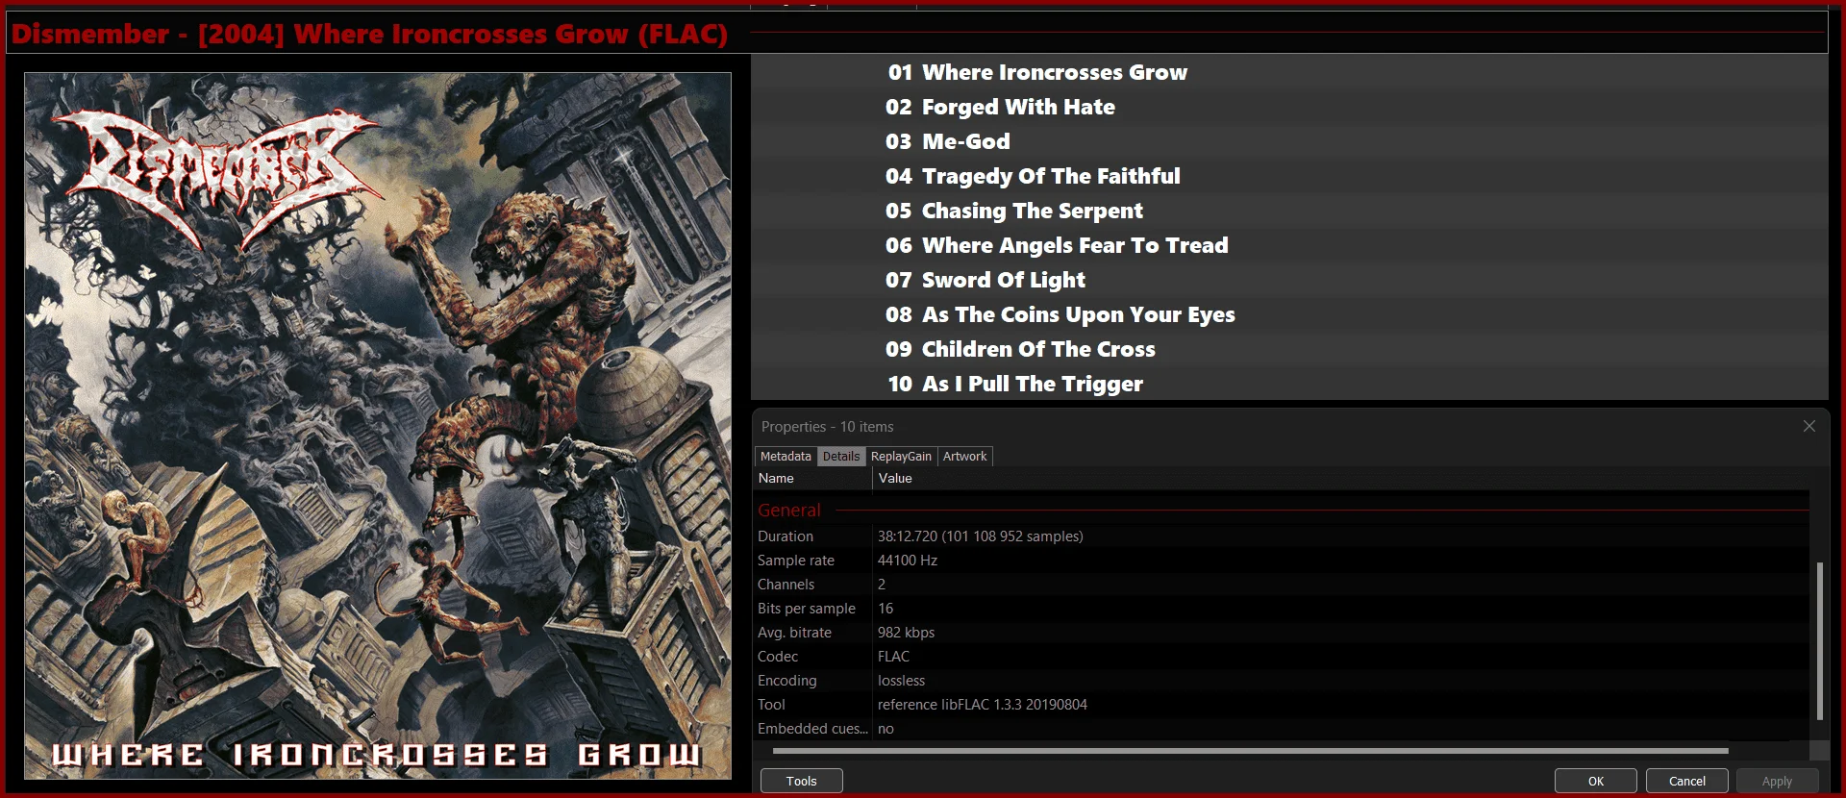Open the Artwork tab
This screenshot has width=1846, height=798.
964,457
